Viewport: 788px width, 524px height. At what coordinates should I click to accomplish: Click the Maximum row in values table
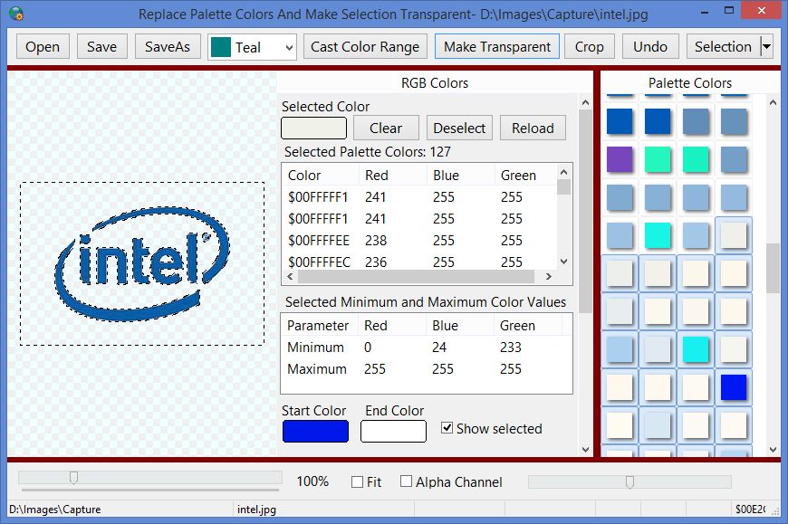click(427, 369)
